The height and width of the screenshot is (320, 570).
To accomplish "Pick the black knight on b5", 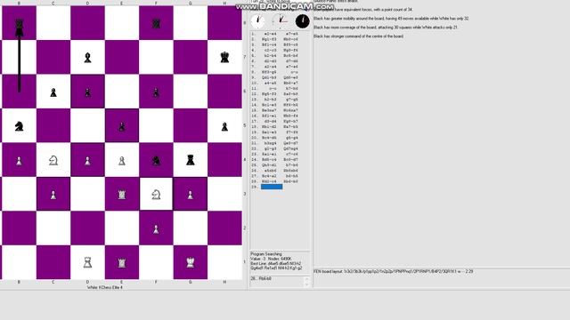I will pos(19,126).
